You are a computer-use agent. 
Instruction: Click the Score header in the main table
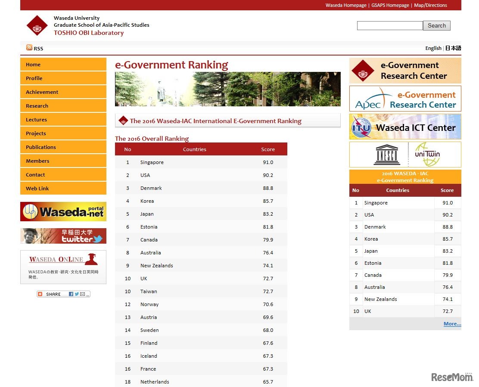pyautogui.click(x=268, y=149)
